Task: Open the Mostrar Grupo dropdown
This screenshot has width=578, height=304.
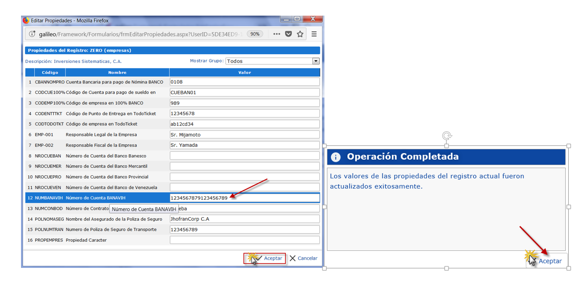Action: coord(273,61)
